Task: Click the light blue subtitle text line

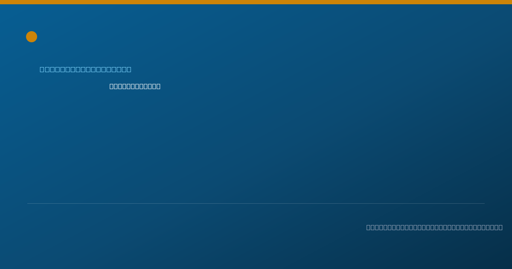Action: pyautogui.click(x=85, y=69)
